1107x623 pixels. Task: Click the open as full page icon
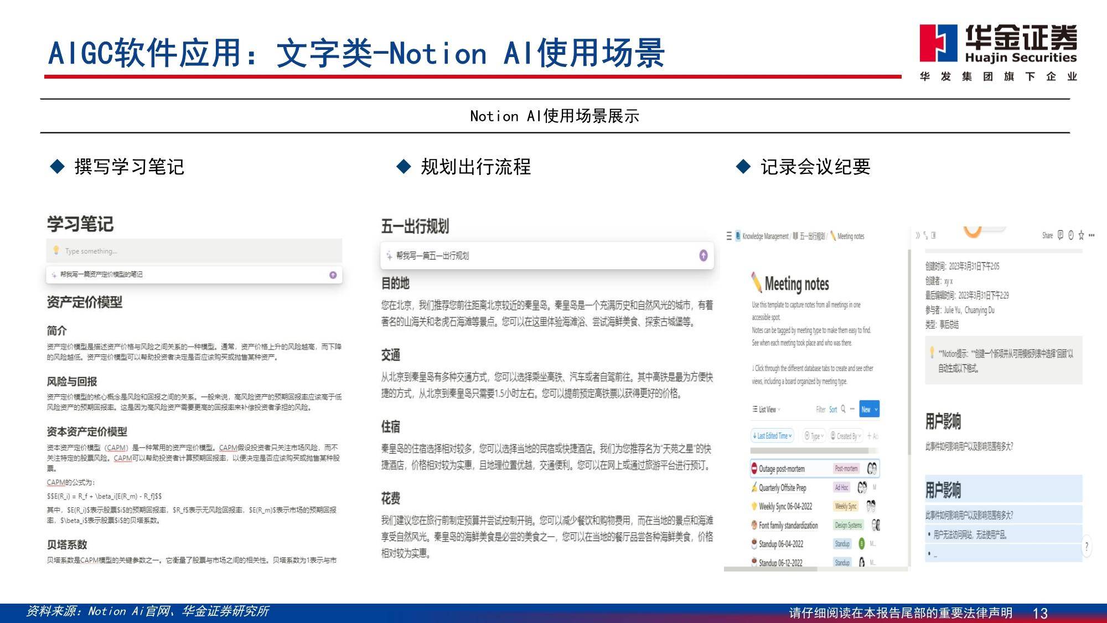[926, 235]
